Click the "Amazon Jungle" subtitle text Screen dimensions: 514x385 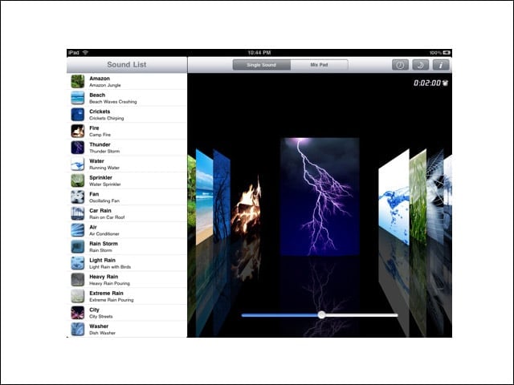[105, 85]
